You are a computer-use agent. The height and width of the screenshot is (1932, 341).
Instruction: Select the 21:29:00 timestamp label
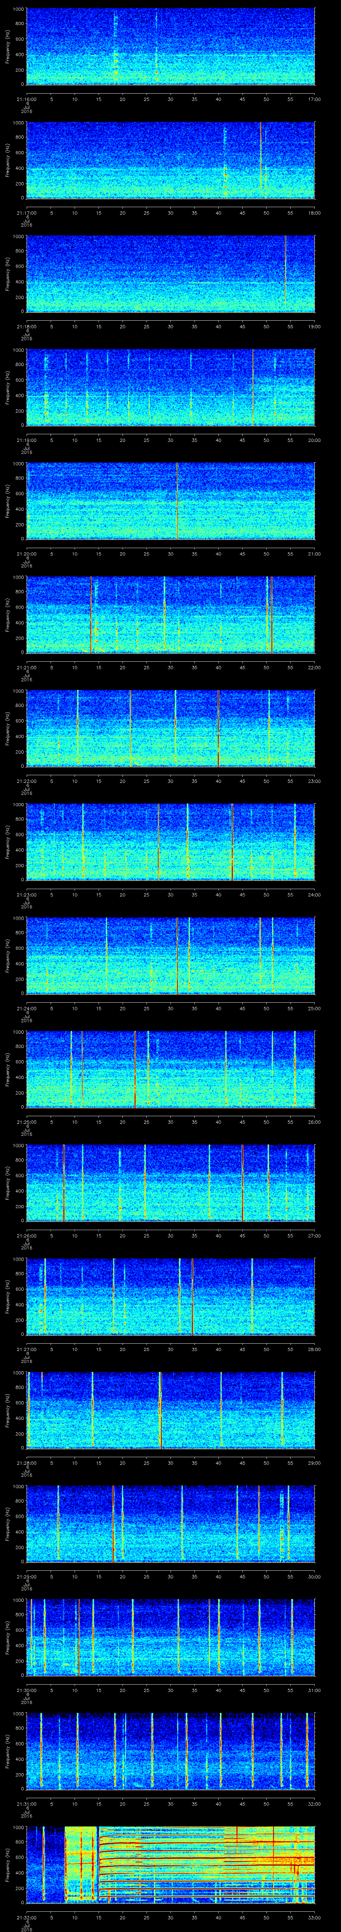[x=26, y=1576]
